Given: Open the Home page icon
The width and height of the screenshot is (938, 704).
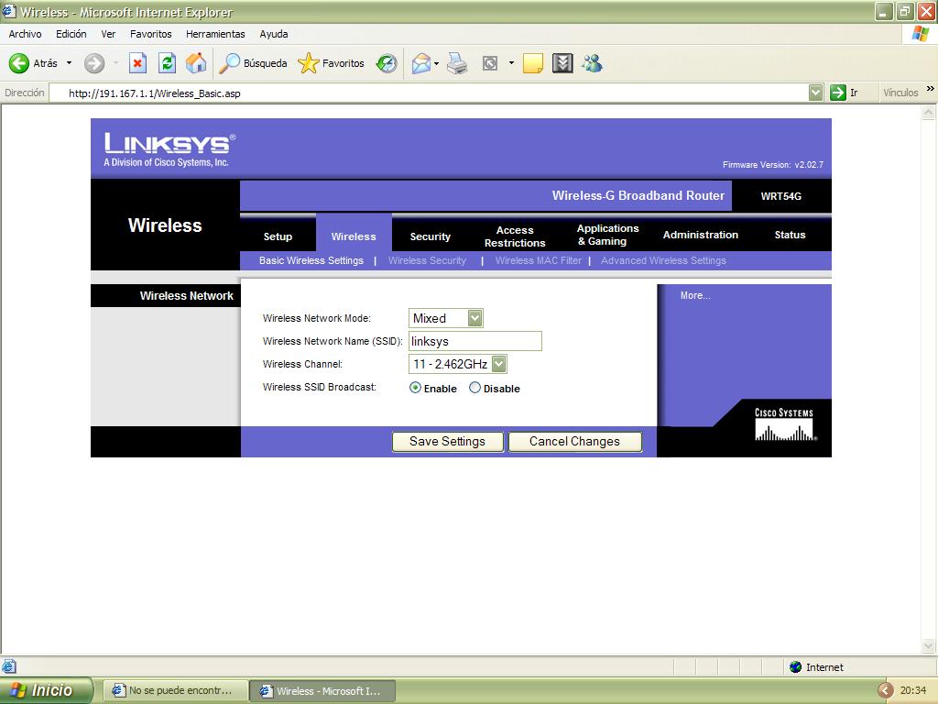Looking at the screenshot, I should coord(196,63).
